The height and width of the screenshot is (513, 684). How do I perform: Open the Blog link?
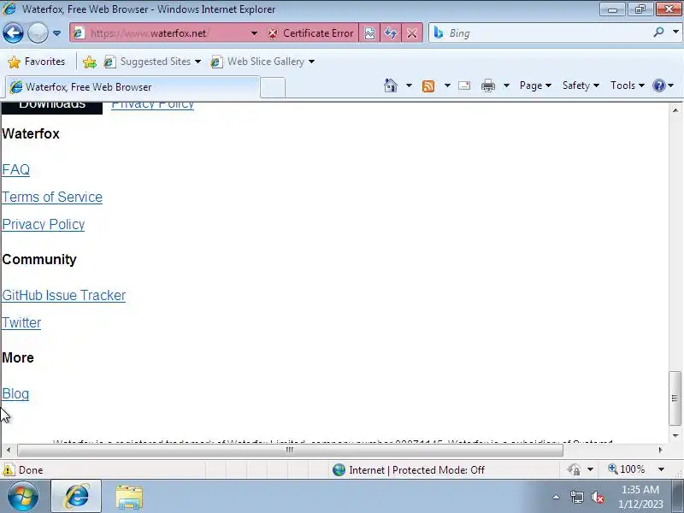click(x=15, y=394)
